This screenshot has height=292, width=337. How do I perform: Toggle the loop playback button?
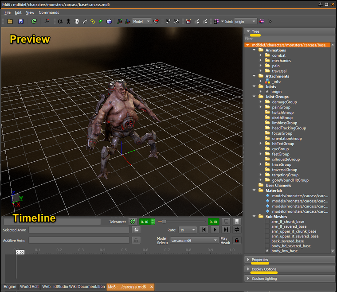pos(237,230)
